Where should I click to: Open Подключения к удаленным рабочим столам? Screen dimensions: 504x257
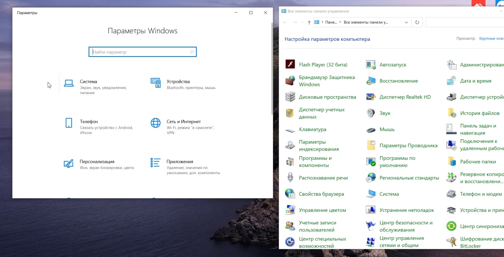pos(475,145)
